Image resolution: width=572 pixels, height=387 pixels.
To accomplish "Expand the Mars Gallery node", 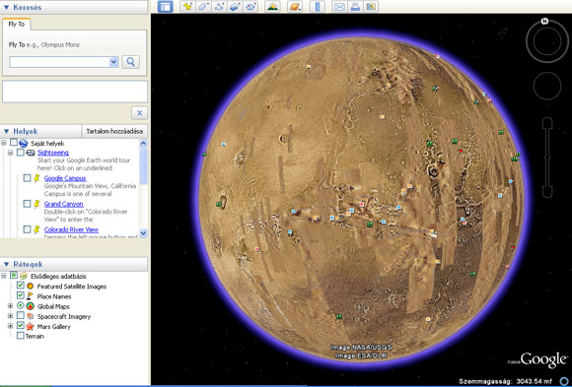I will pyautogui.click(x=11, y=326).
